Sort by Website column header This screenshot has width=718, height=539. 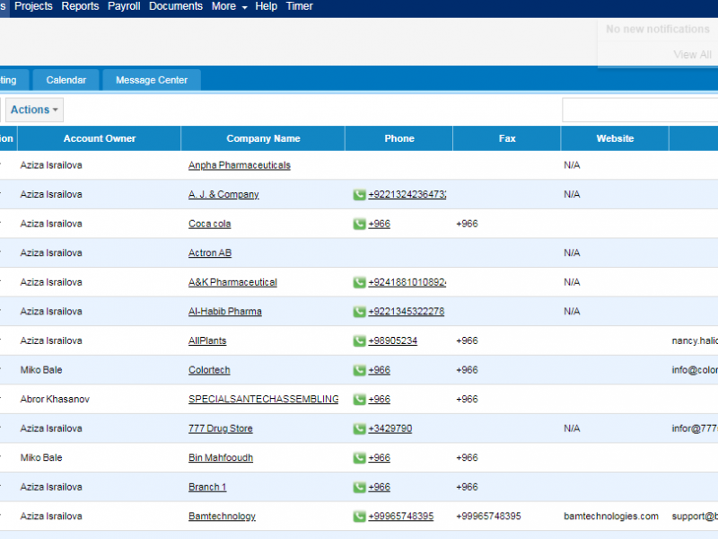(x=615, y=138)
